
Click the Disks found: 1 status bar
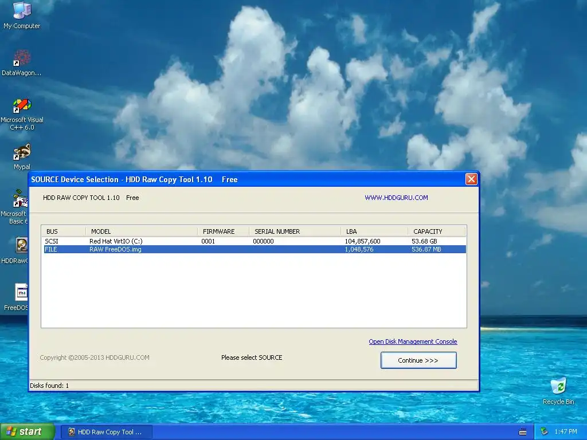click(253, 386)
